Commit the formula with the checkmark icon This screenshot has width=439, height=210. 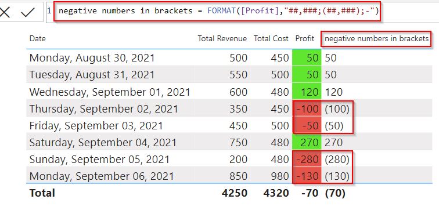coord(28,12)
